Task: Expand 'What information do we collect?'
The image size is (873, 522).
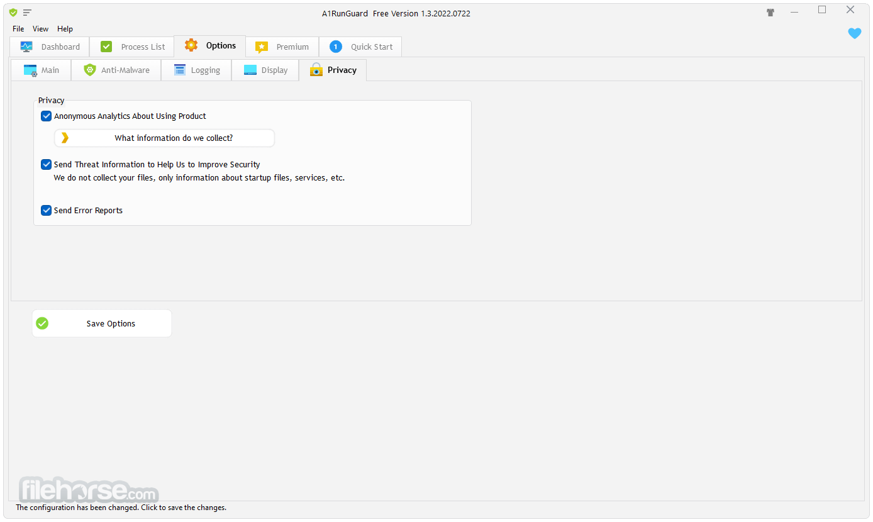Action: click(x=165, y=138)
